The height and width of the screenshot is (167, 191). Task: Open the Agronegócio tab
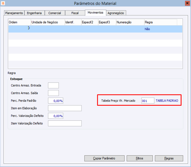tap(116, 13)
